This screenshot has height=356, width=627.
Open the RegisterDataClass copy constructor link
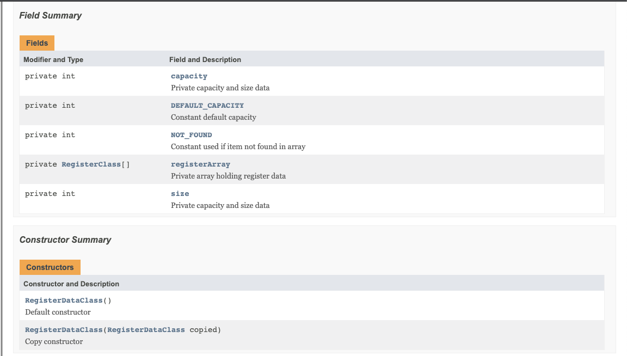tap(64, 330)
